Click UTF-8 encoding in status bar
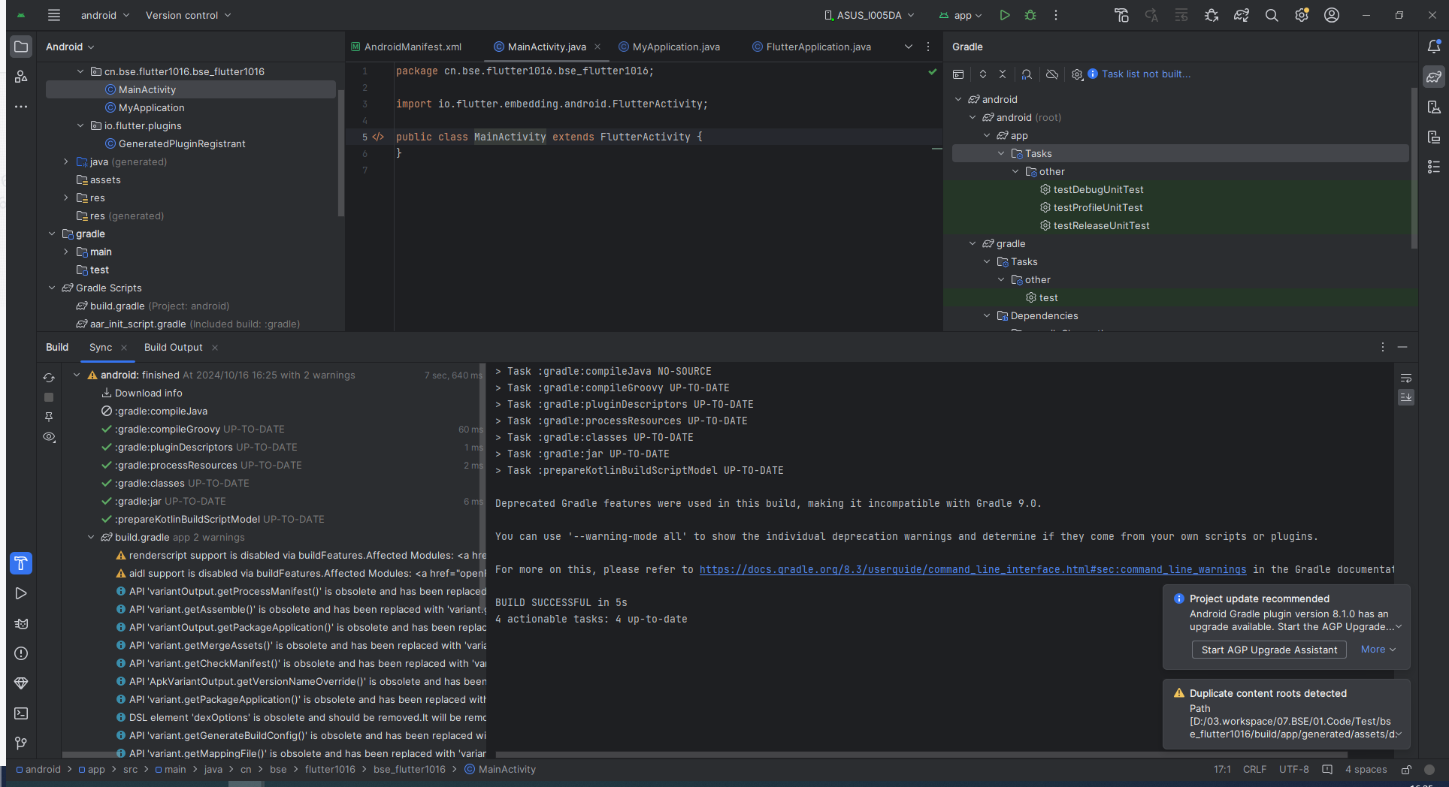 [x=1294, y=770]
